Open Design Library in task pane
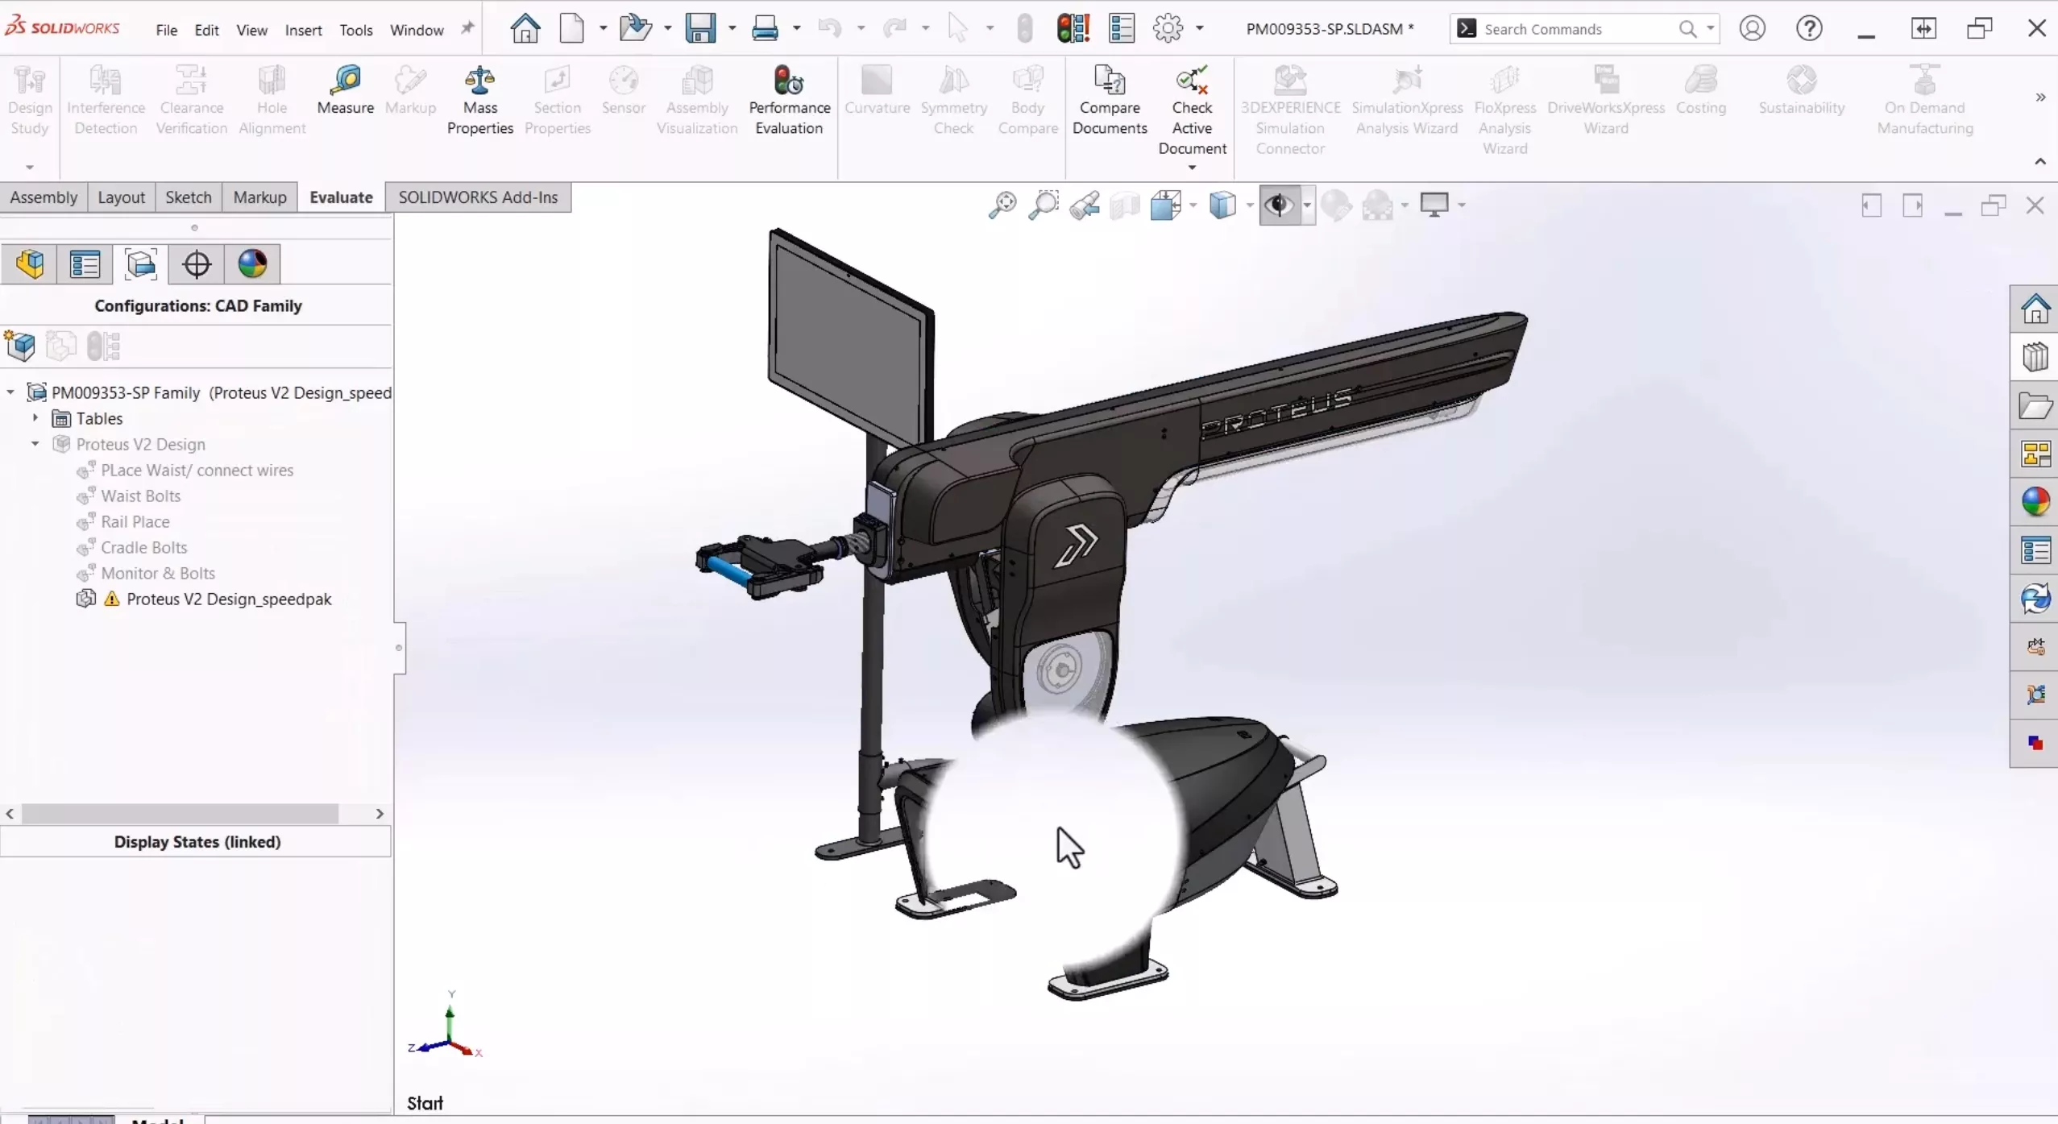Viewport: 2058px width, 1124px height. coord(2035,357)
